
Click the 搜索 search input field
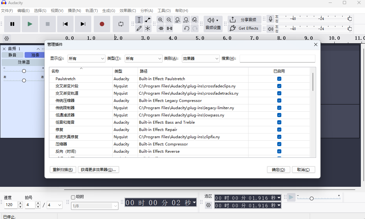[x=277, y=59]
